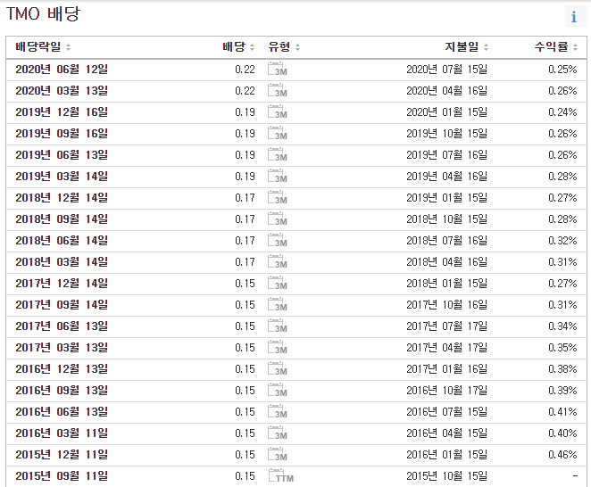
Task: Sort by 배당락일 column header
Action: click(43, 47)
